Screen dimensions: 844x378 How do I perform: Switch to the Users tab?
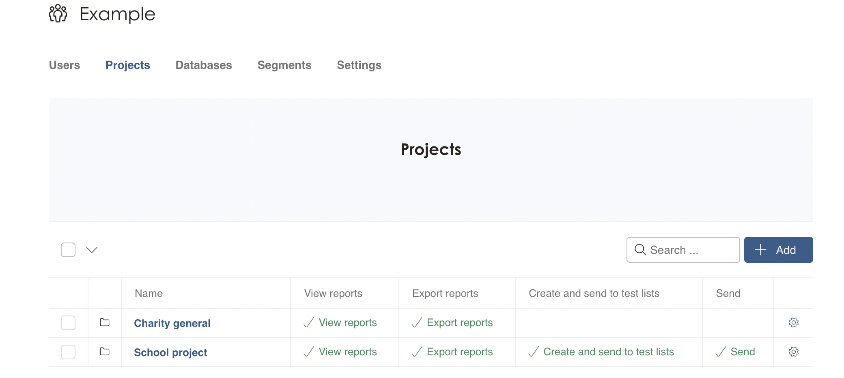click(65, 65)
